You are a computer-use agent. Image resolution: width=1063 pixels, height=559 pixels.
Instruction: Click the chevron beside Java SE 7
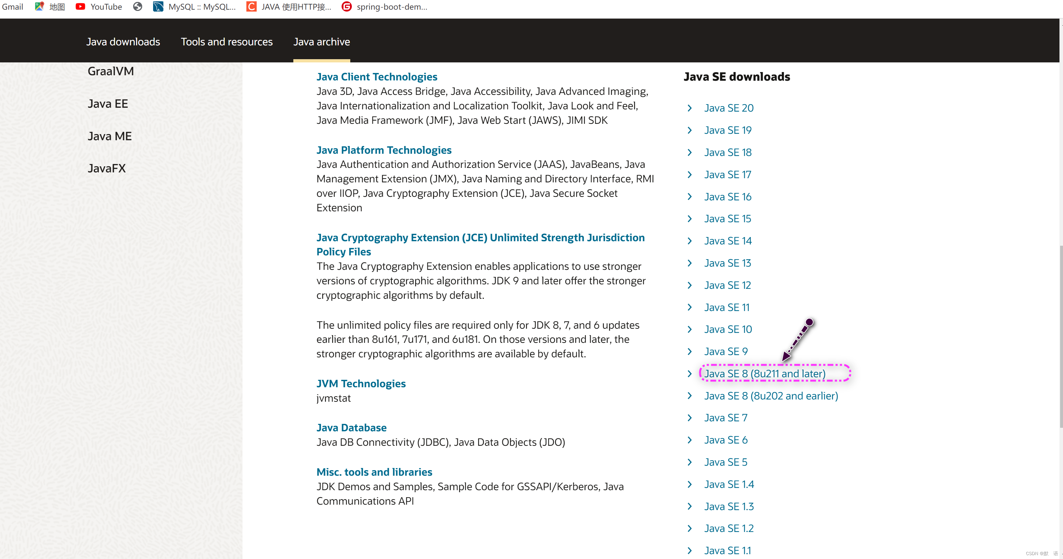click(x=690, y=418)
